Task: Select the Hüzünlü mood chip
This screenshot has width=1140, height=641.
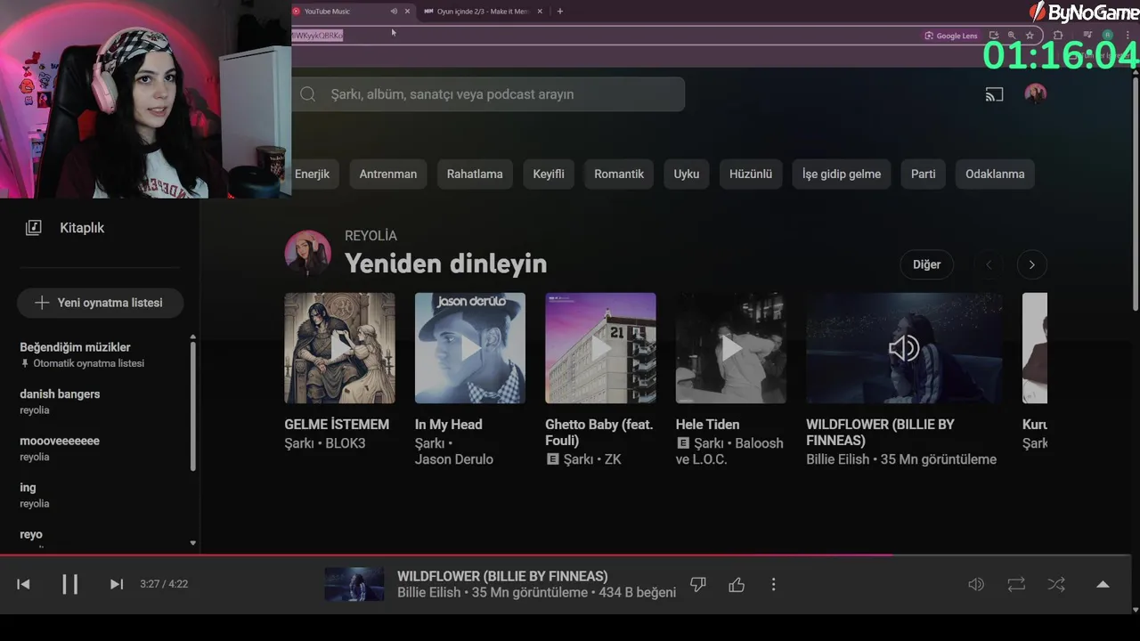Action: pos(751,174)
